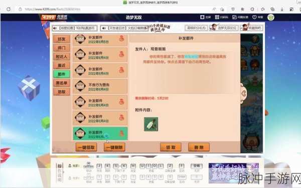Viewport: 301px width, 188px height.
Task: Select the green highlighted 补发邮件 mail row
Action: coord(100,133)
